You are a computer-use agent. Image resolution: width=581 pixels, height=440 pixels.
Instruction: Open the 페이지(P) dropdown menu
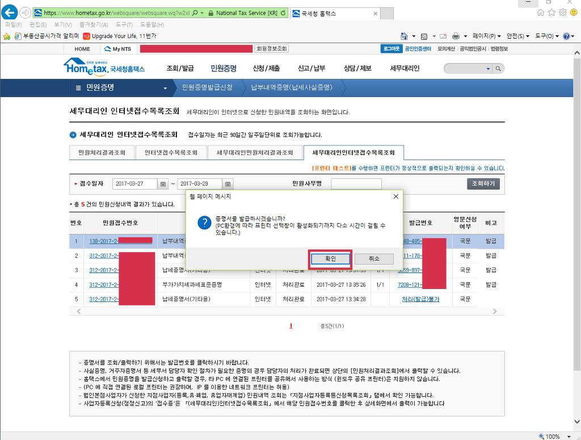(486, 36)
